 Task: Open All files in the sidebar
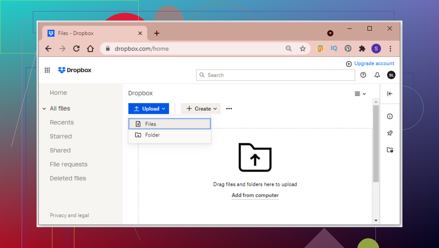click(60, 109)
